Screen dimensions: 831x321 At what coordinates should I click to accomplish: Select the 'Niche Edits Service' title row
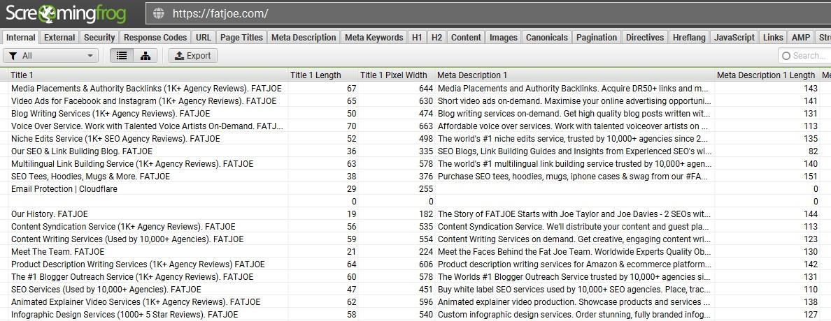(115, 139)
